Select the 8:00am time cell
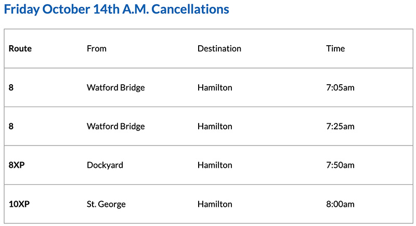Image resolution: width=416 pixels, height=226 pixels. (340, 204)
